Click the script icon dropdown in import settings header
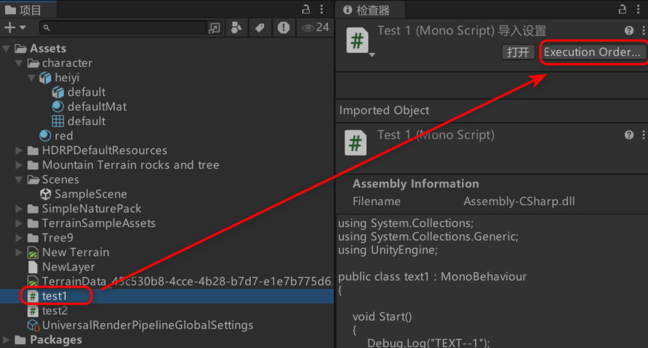 (372, 55)
